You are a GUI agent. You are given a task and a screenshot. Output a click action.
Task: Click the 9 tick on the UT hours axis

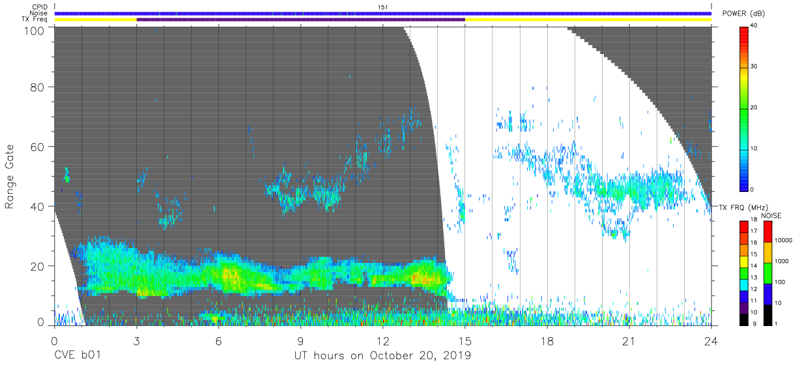pos(301,340)
